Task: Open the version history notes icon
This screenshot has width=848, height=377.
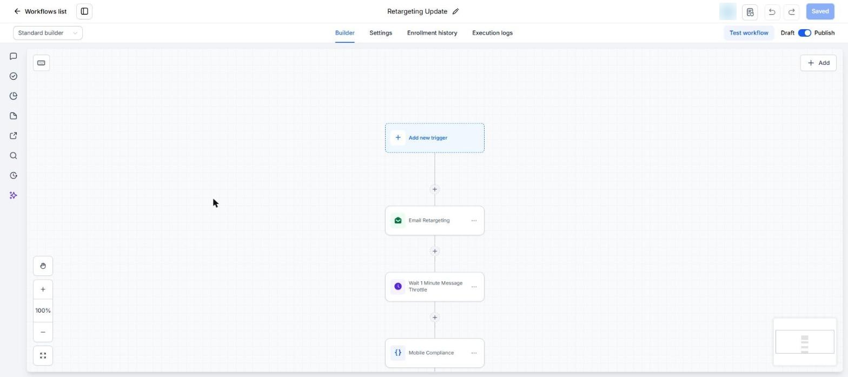Action: click(x=750, y=11)
